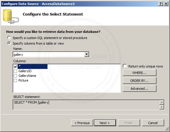Viewport: 170px width, 132px height.
Task: Click the help question mark button
Action: 161,4
